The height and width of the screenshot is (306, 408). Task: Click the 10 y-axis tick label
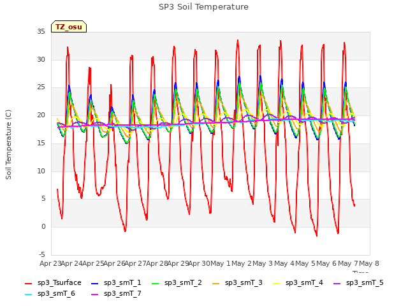(41, 171)
